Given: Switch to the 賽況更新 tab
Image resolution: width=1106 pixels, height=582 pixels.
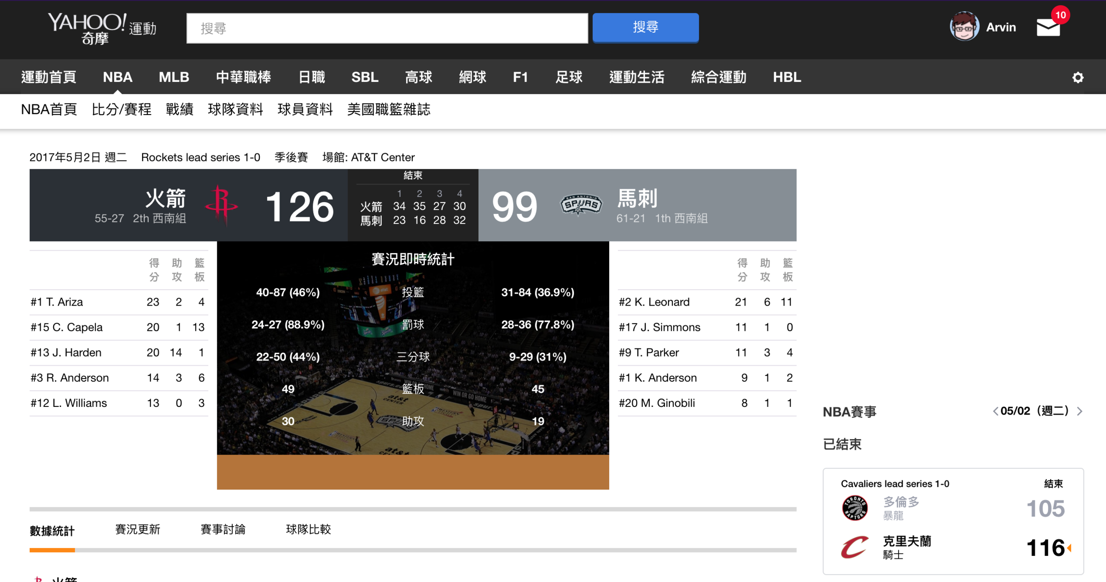Looking at the screenshot, I should point(137,529).
